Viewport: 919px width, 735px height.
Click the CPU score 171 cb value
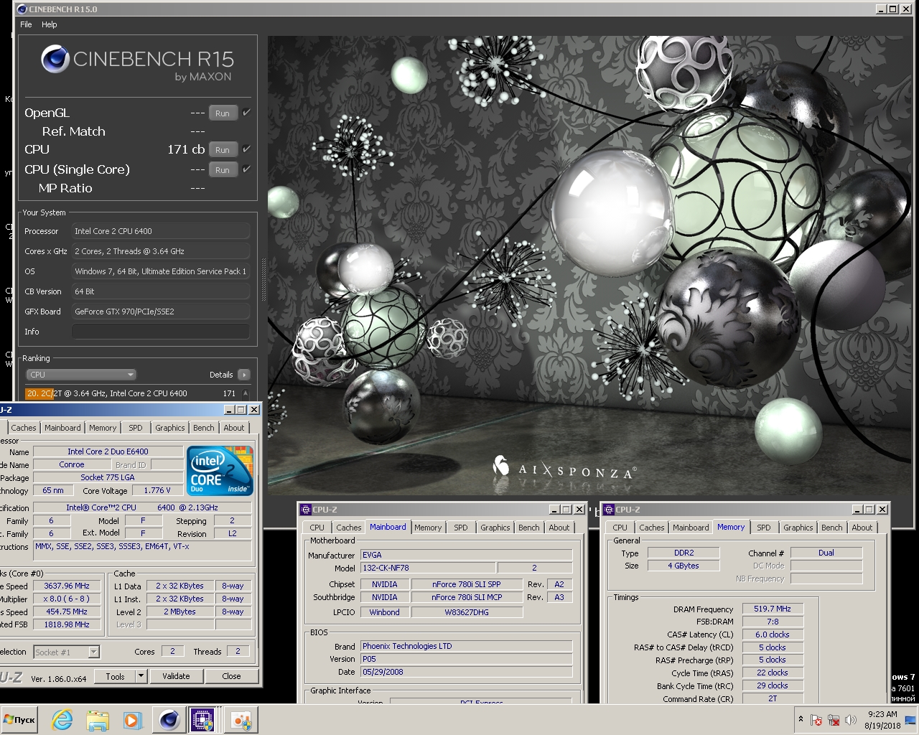186,149
